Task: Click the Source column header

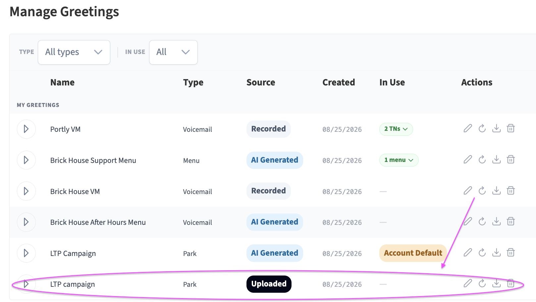Action: click(261, 82)
